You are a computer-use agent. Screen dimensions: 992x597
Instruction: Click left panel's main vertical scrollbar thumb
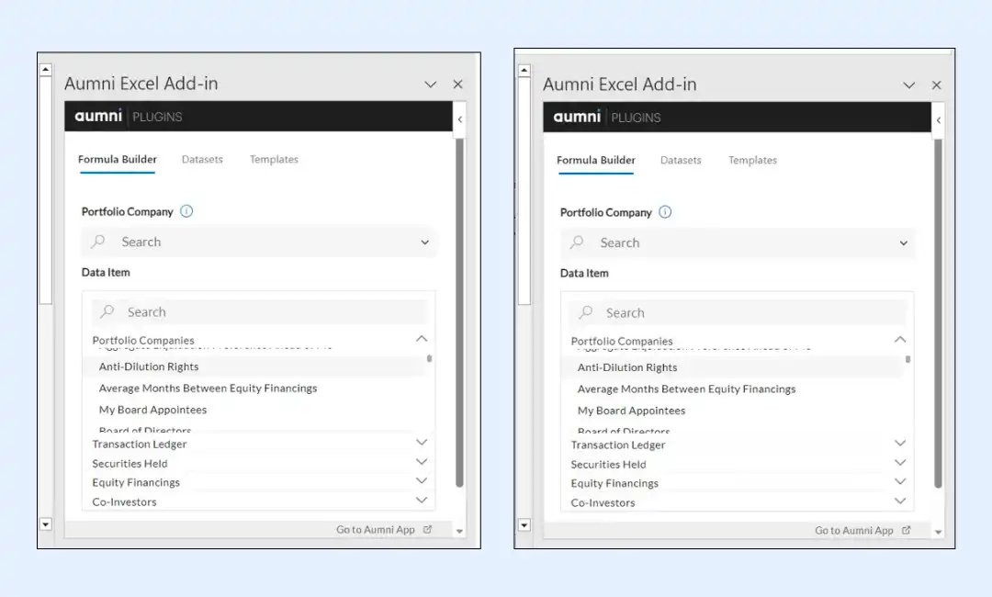[x=459, y=312]
